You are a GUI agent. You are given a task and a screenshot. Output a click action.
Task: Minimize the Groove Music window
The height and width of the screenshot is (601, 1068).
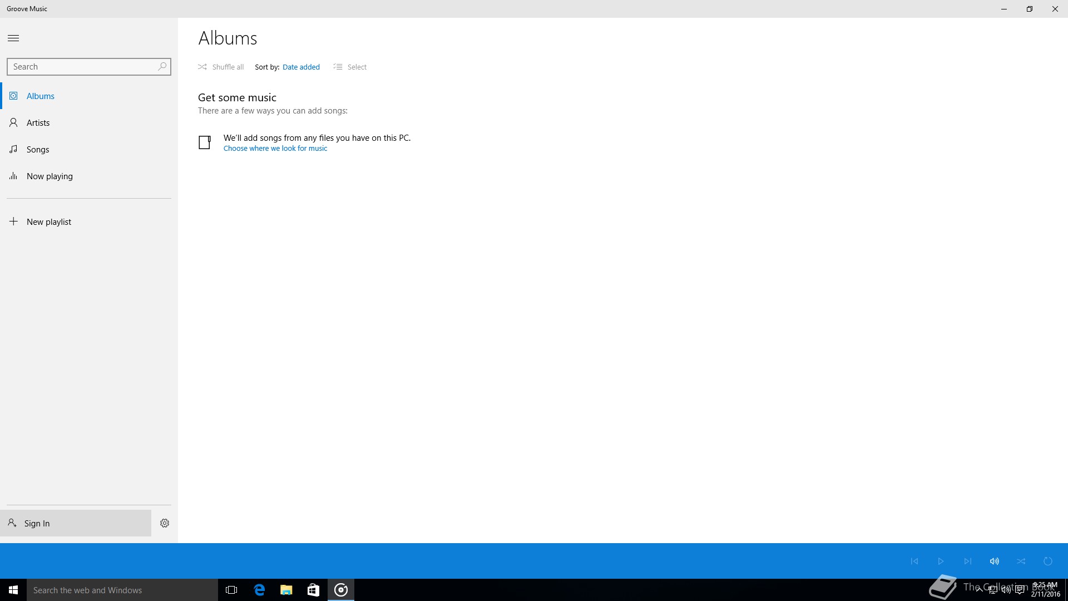(1004, 9)
